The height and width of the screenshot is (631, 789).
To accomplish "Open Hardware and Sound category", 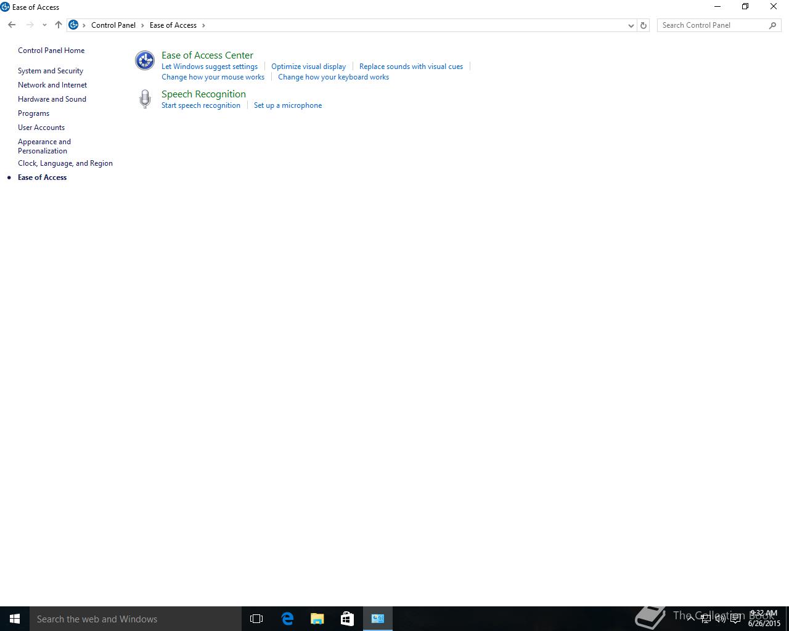I will 52,99.
